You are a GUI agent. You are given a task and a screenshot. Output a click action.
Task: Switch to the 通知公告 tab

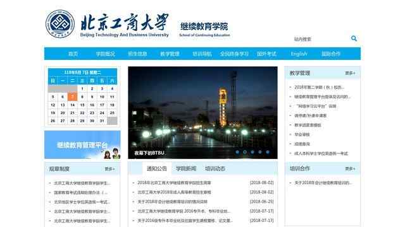[157, 169]
